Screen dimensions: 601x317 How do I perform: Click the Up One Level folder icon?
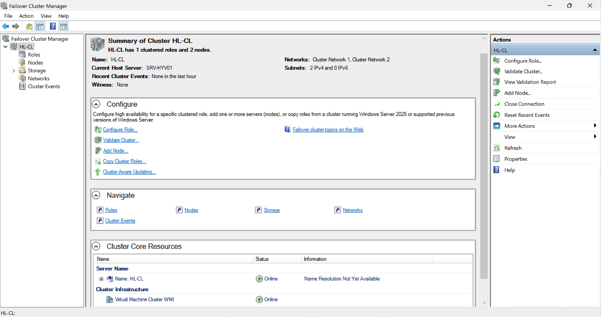(x=29, y=27)
